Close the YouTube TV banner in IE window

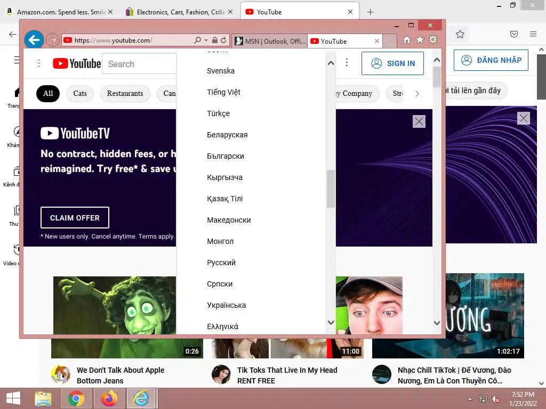pyautogui.click(x=419, y=121)
